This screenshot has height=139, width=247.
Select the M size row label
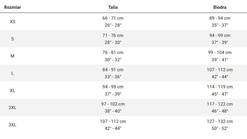click(x=12, y=56)
